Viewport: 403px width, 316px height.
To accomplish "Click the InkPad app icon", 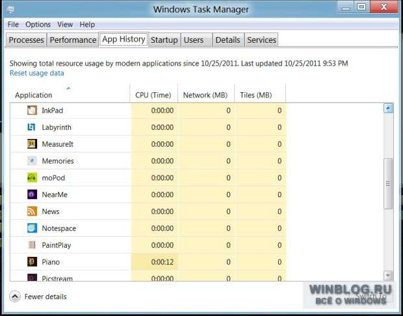I will pyautogui.click(x=32, y=110).
